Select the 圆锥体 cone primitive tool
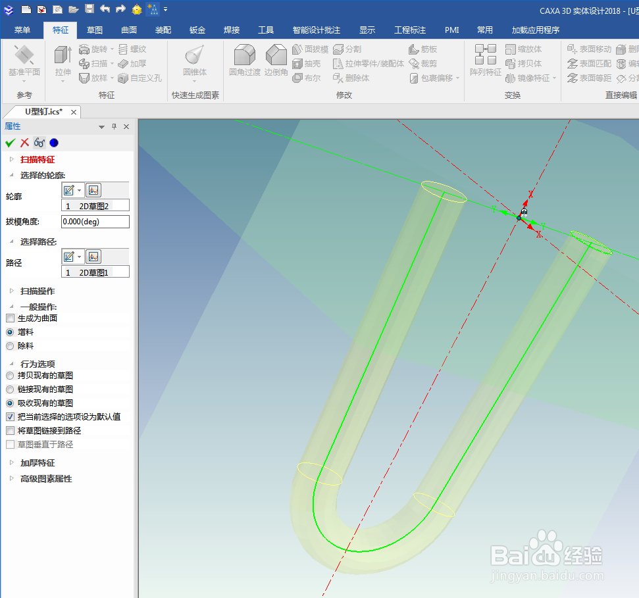 194,62
